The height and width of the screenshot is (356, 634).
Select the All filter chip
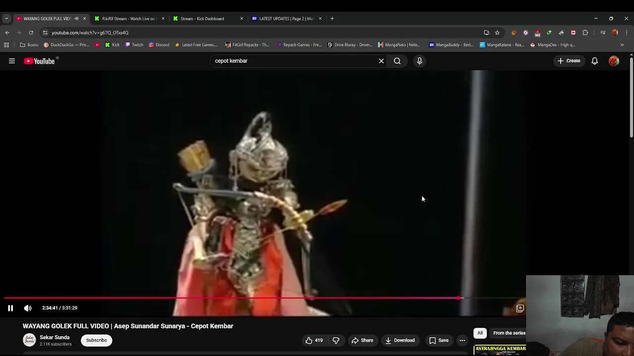pos(480,333)
